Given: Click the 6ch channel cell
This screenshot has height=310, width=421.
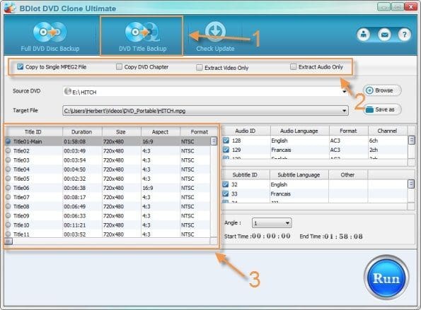Looking at the screenshot, I should [x=373, y=141].
